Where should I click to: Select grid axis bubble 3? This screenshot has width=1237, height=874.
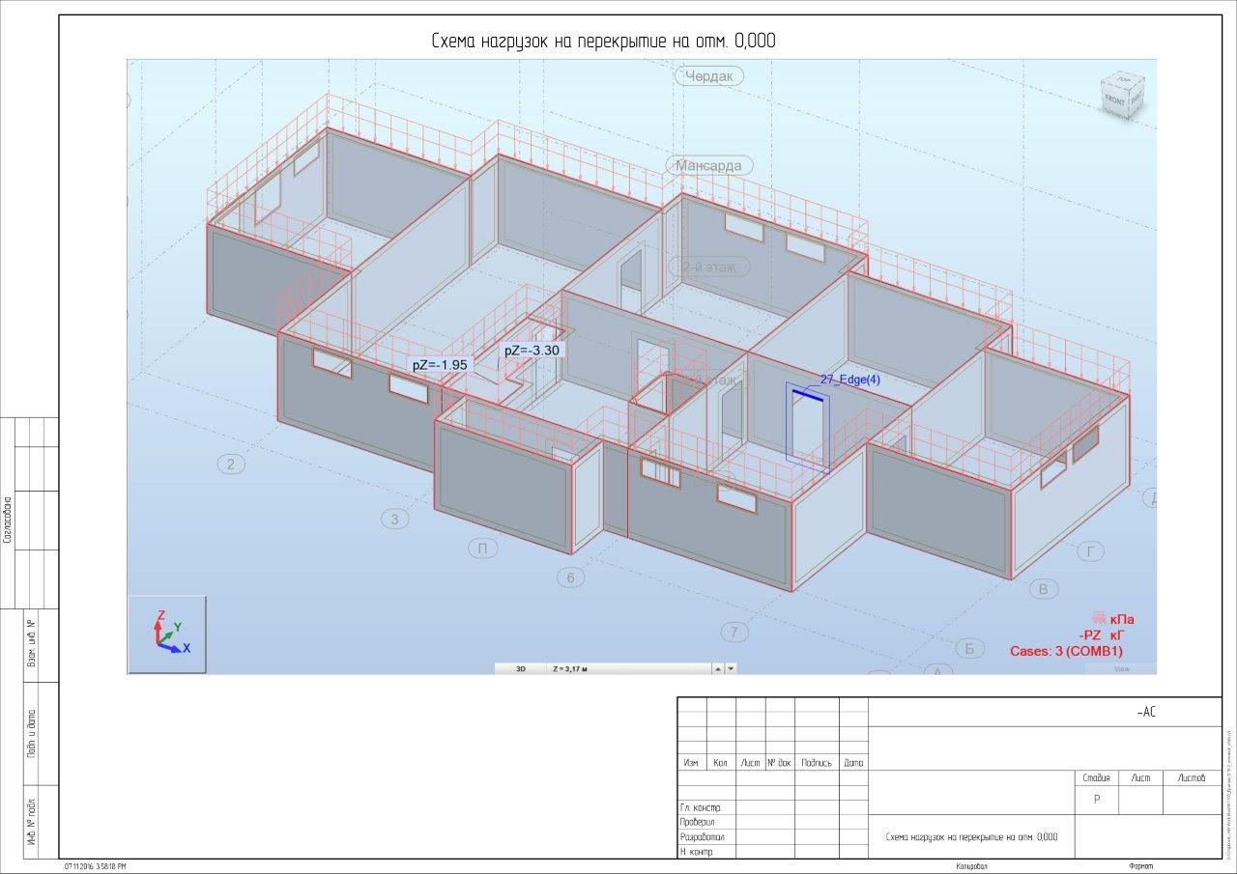[394, 520]
